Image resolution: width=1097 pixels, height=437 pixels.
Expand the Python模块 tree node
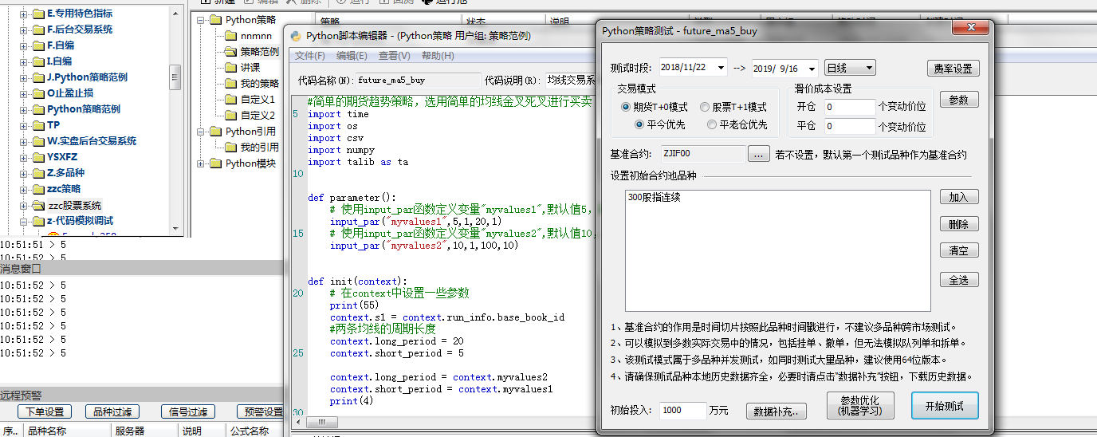coord(201,163)
